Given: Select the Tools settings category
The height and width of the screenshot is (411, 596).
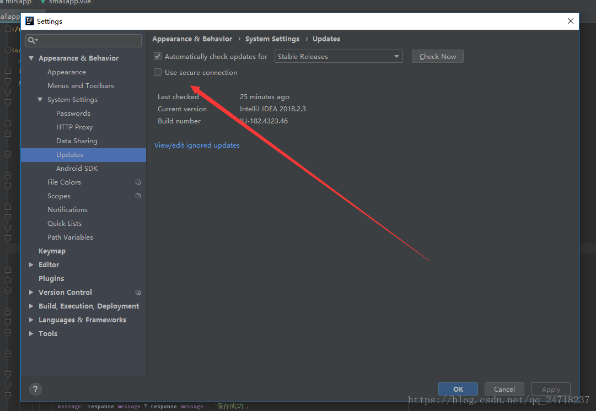Looking at the screenshot, I should [x=48, y=333].
